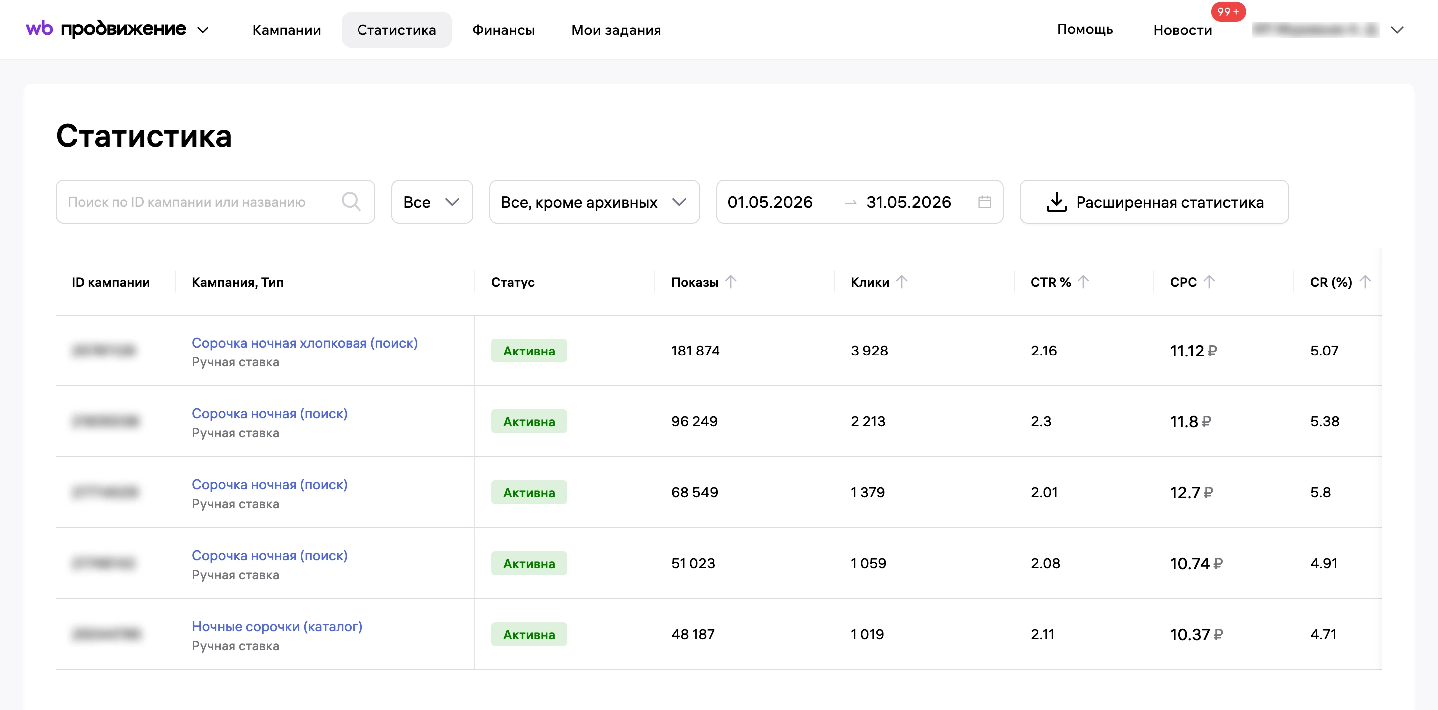
Task: Open the calendar icon in date range
Action: (x=984, y=202)
